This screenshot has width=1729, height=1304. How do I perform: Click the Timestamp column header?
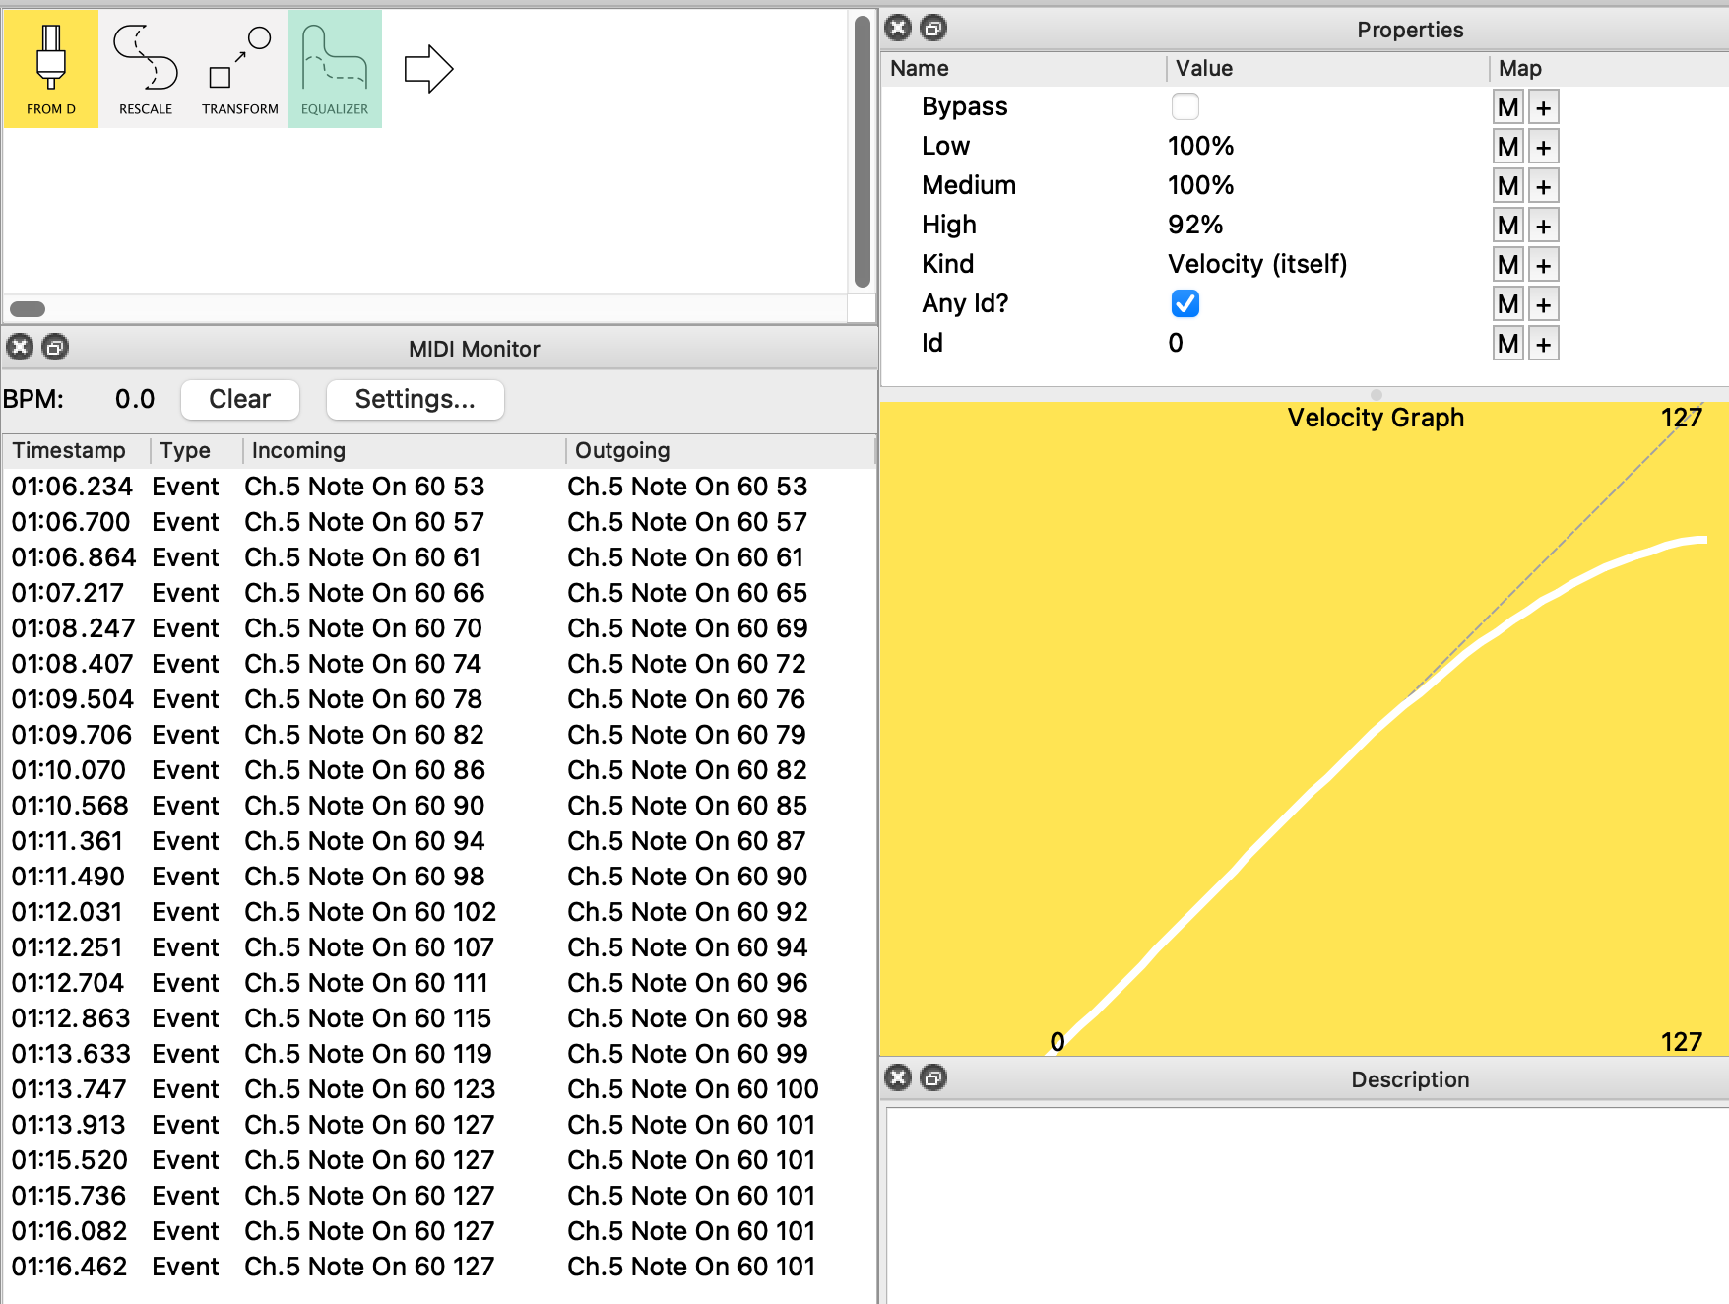click(69, 450)
